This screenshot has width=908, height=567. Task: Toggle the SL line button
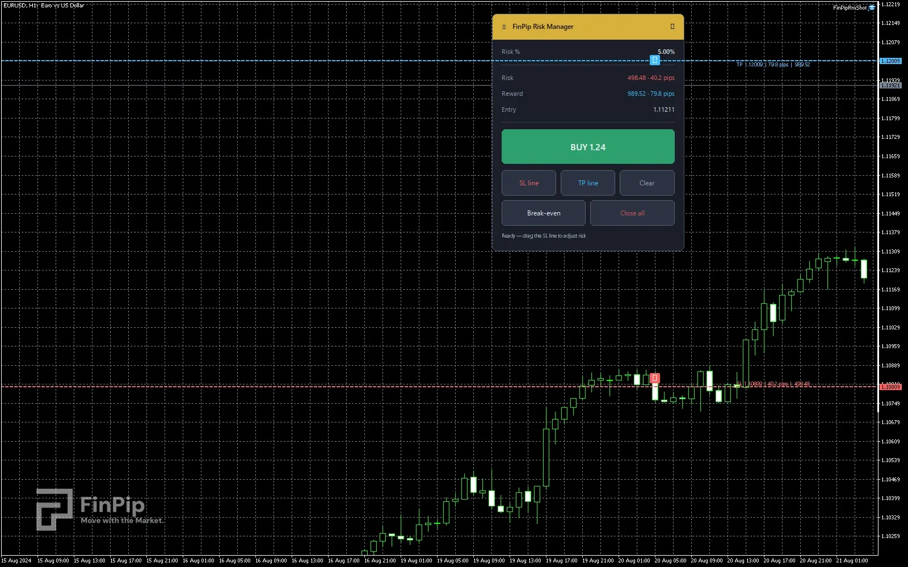529,183
